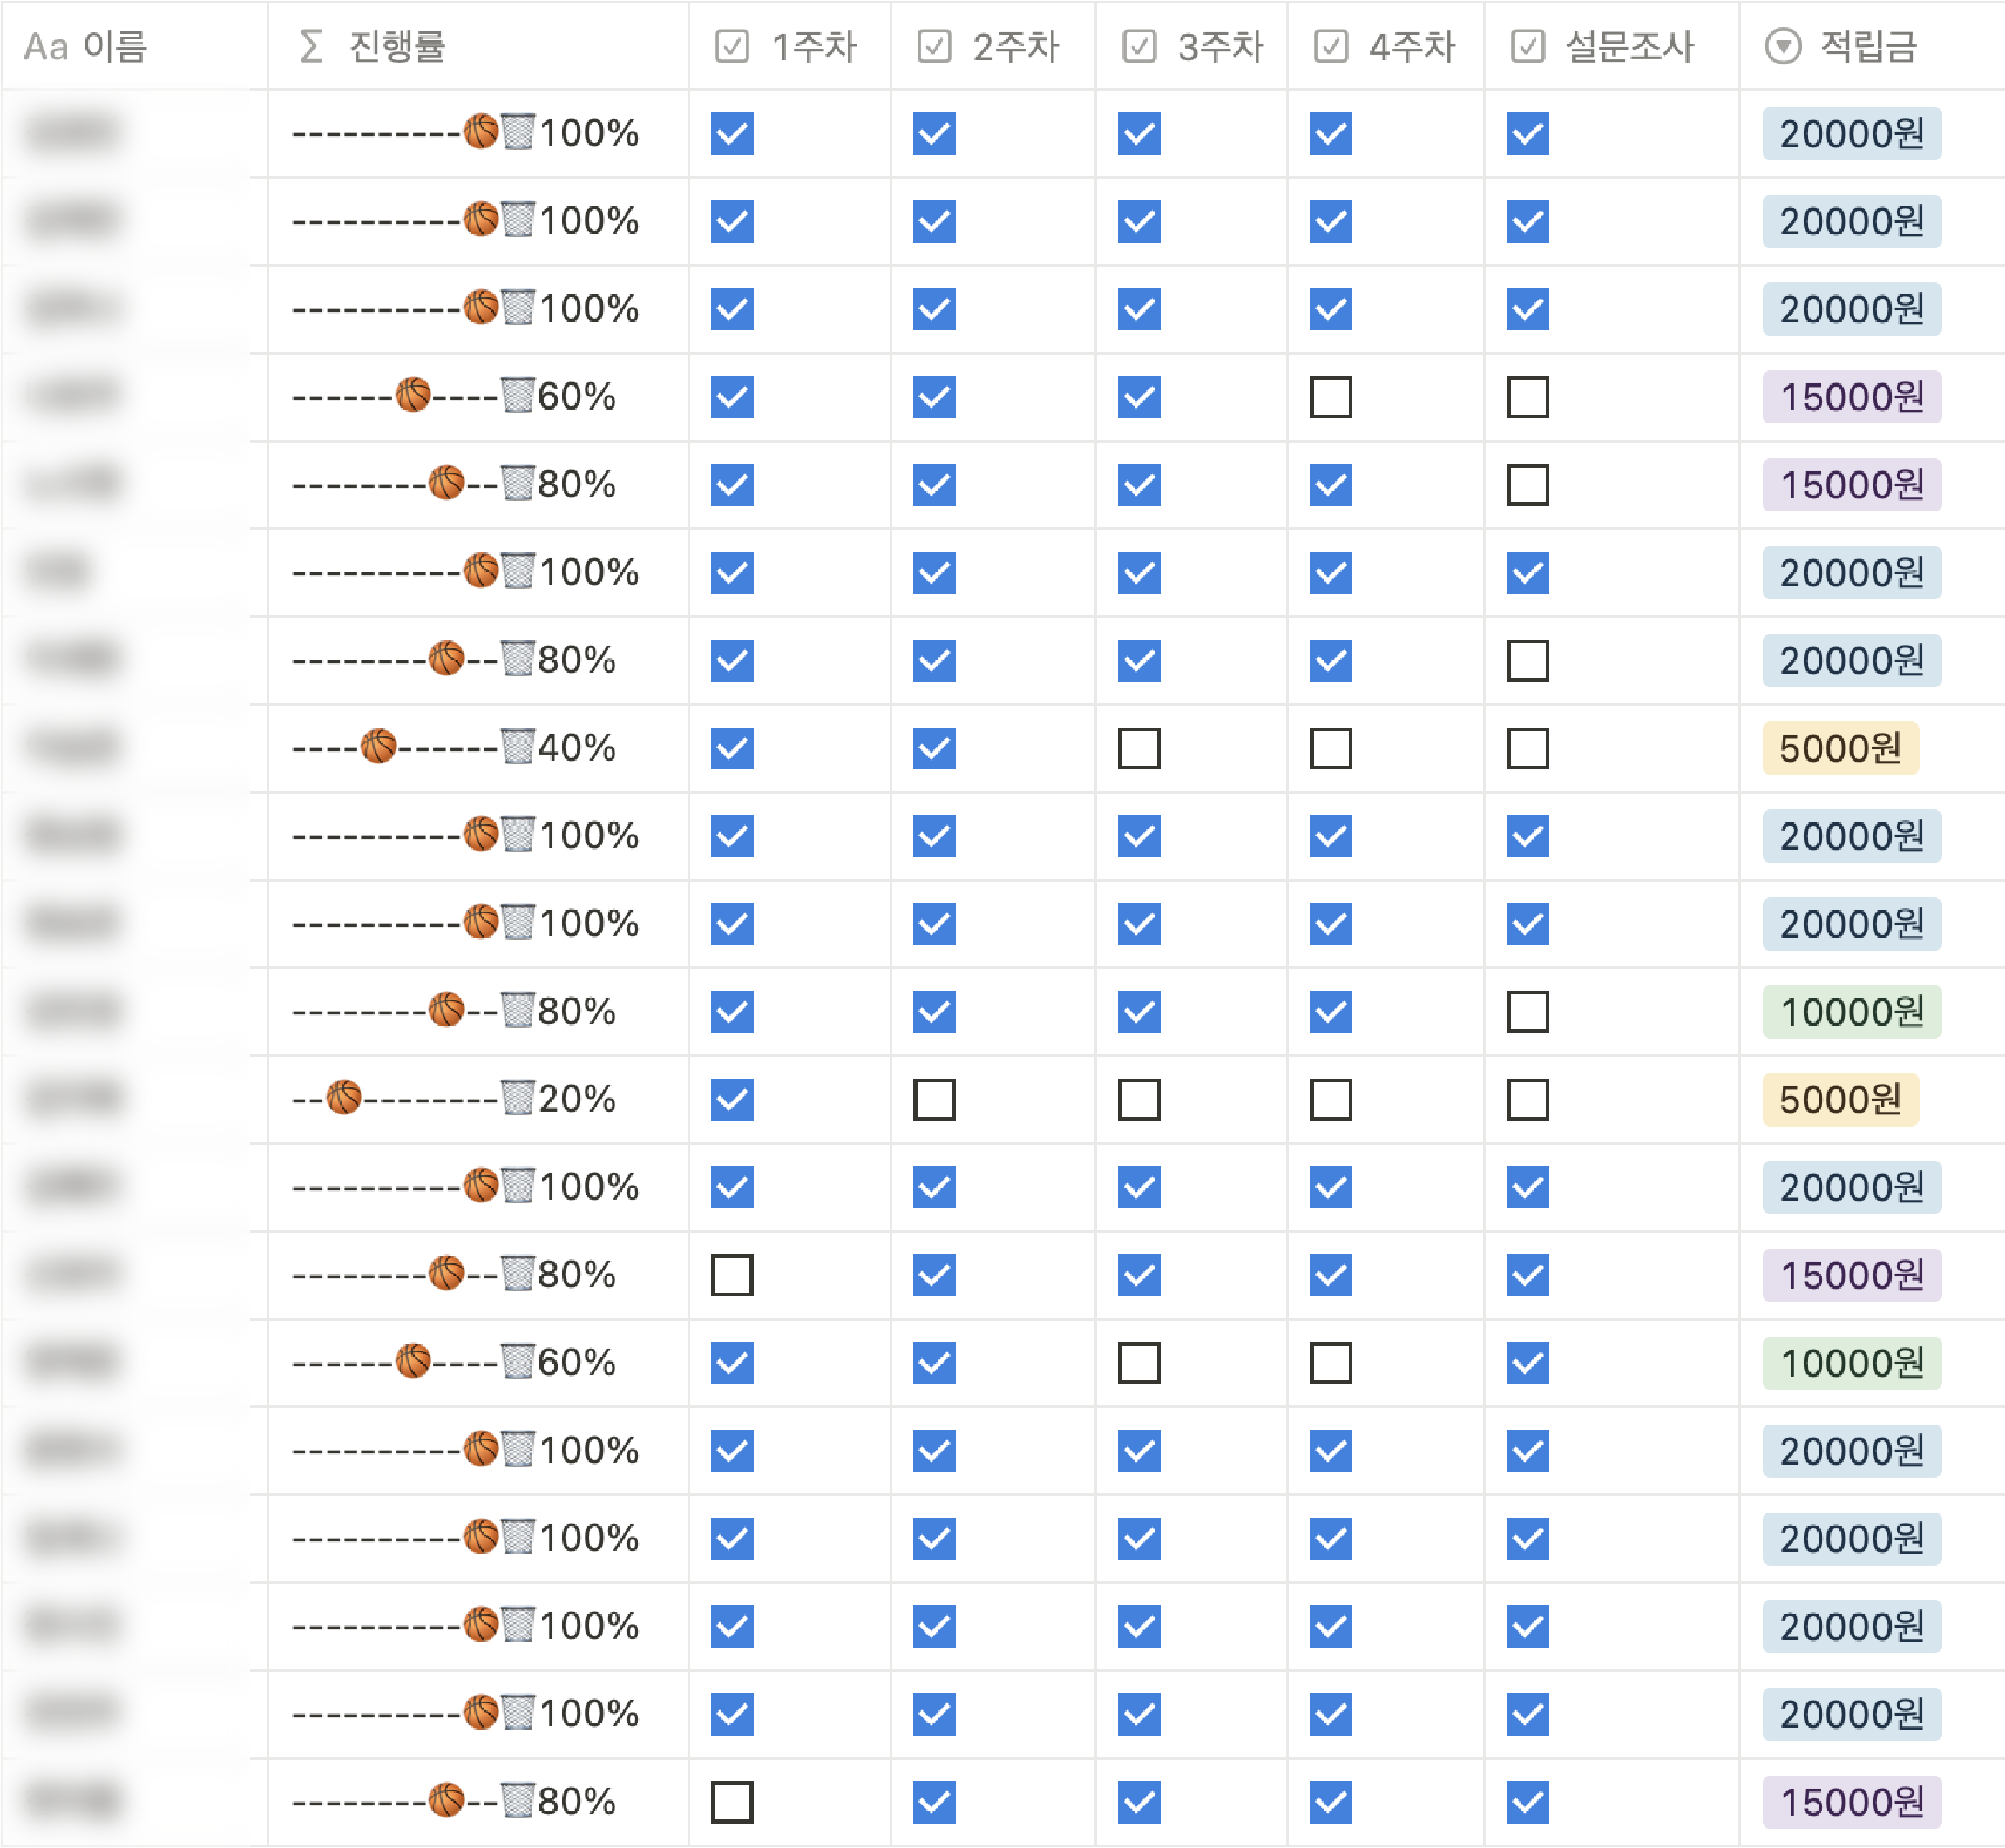Click the checkbox icon in the 1주차 header
The height and width of the screenshot is (1848, 2005).
coord(732,46)
